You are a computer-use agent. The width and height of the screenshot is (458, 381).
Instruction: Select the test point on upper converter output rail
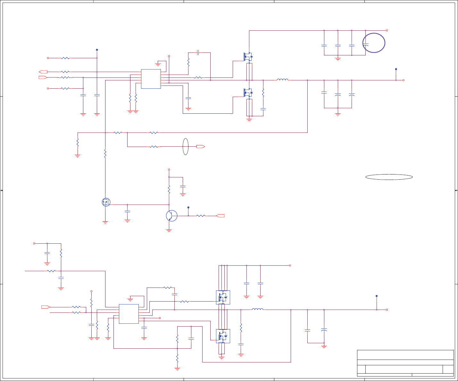396,69
